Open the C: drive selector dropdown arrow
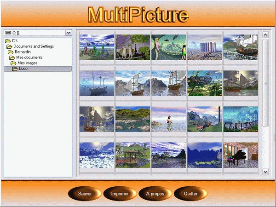The image size is (276, 207). [x=69, y=33]
